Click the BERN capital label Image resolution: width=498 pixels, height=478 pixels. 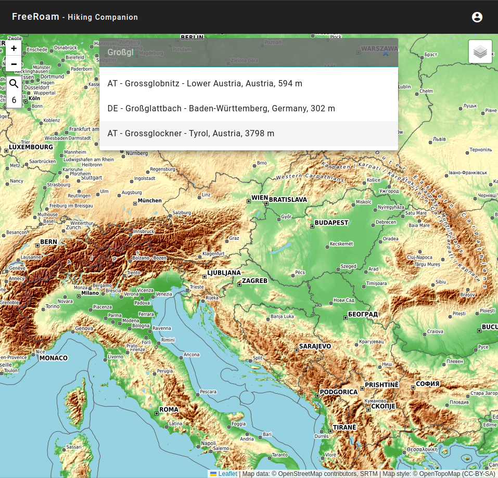point(48,242)
